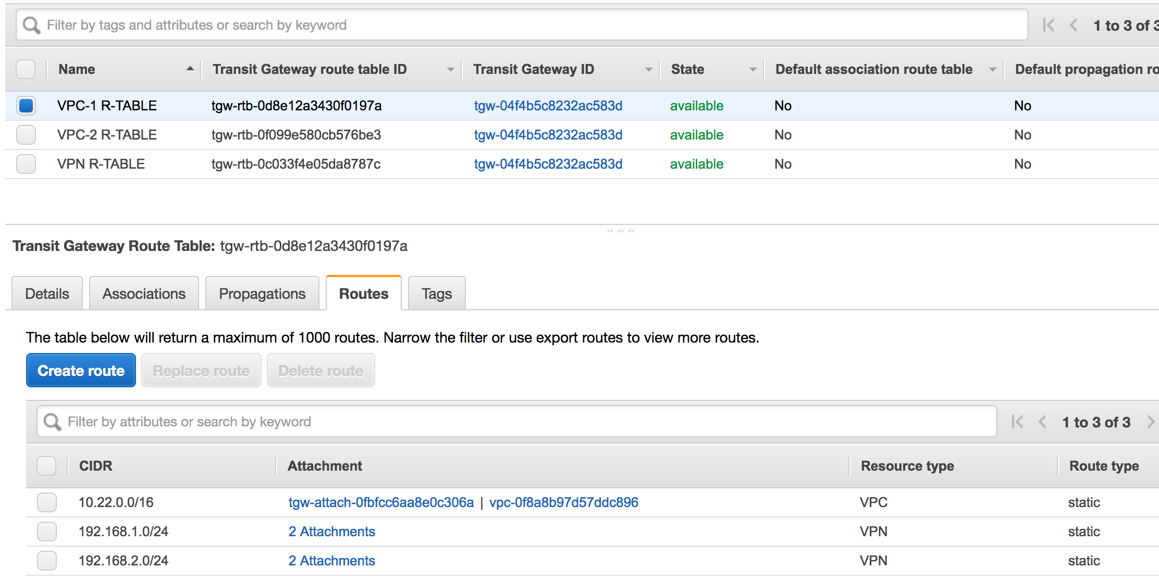Image resolution: width=1159 pixels, height=581 pixels.
Task: Go to next page of routes list
Action: [1151, 422]
